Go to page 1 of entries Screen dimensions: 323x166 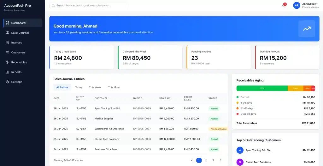tap(199, 160)
